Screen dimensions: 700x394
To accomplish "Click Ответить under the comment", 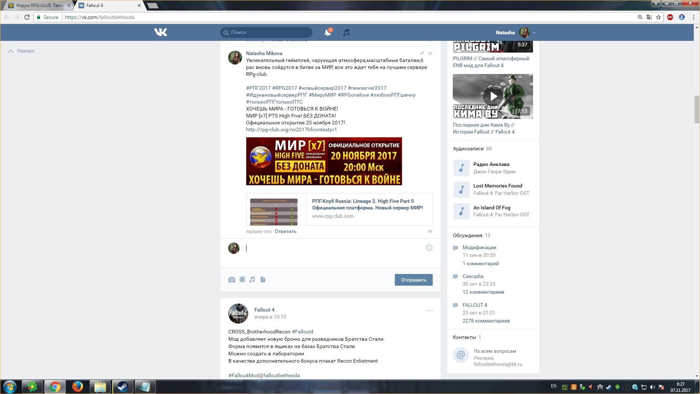I will pyautogui.click(x=285, y=232).
